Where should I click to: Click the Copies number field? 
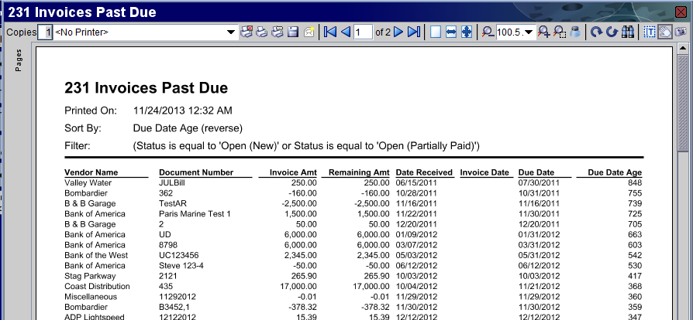(47, 32)
